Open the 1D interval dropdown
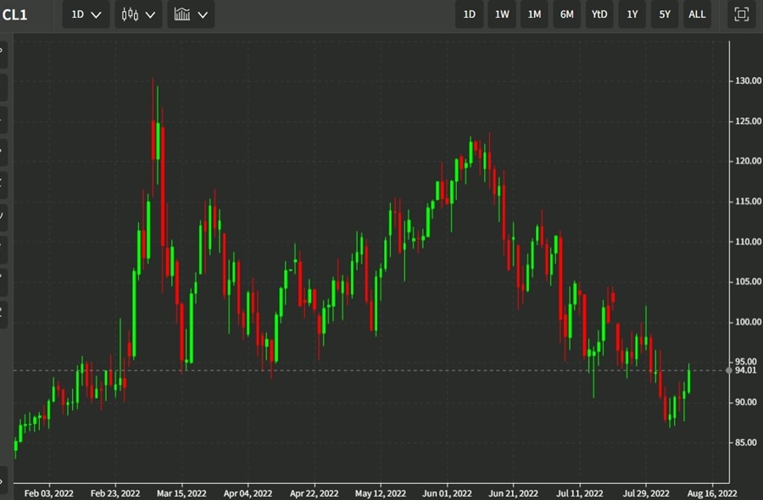The image size is (763, 500). click(x=86, y=14)
